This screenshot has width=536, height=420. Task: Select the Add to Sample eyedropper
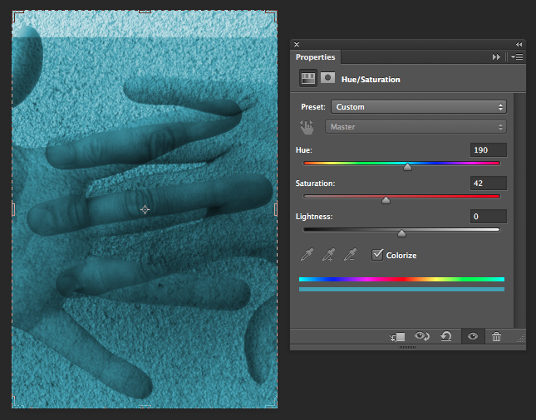point(329,255)
